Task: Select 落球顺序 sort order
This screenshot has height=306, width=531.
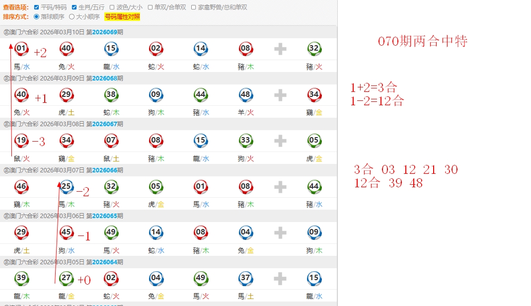Action: (36, 16)
